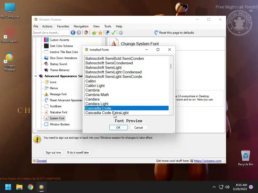Click Winaero Tweaker taskbar icon

42,187
